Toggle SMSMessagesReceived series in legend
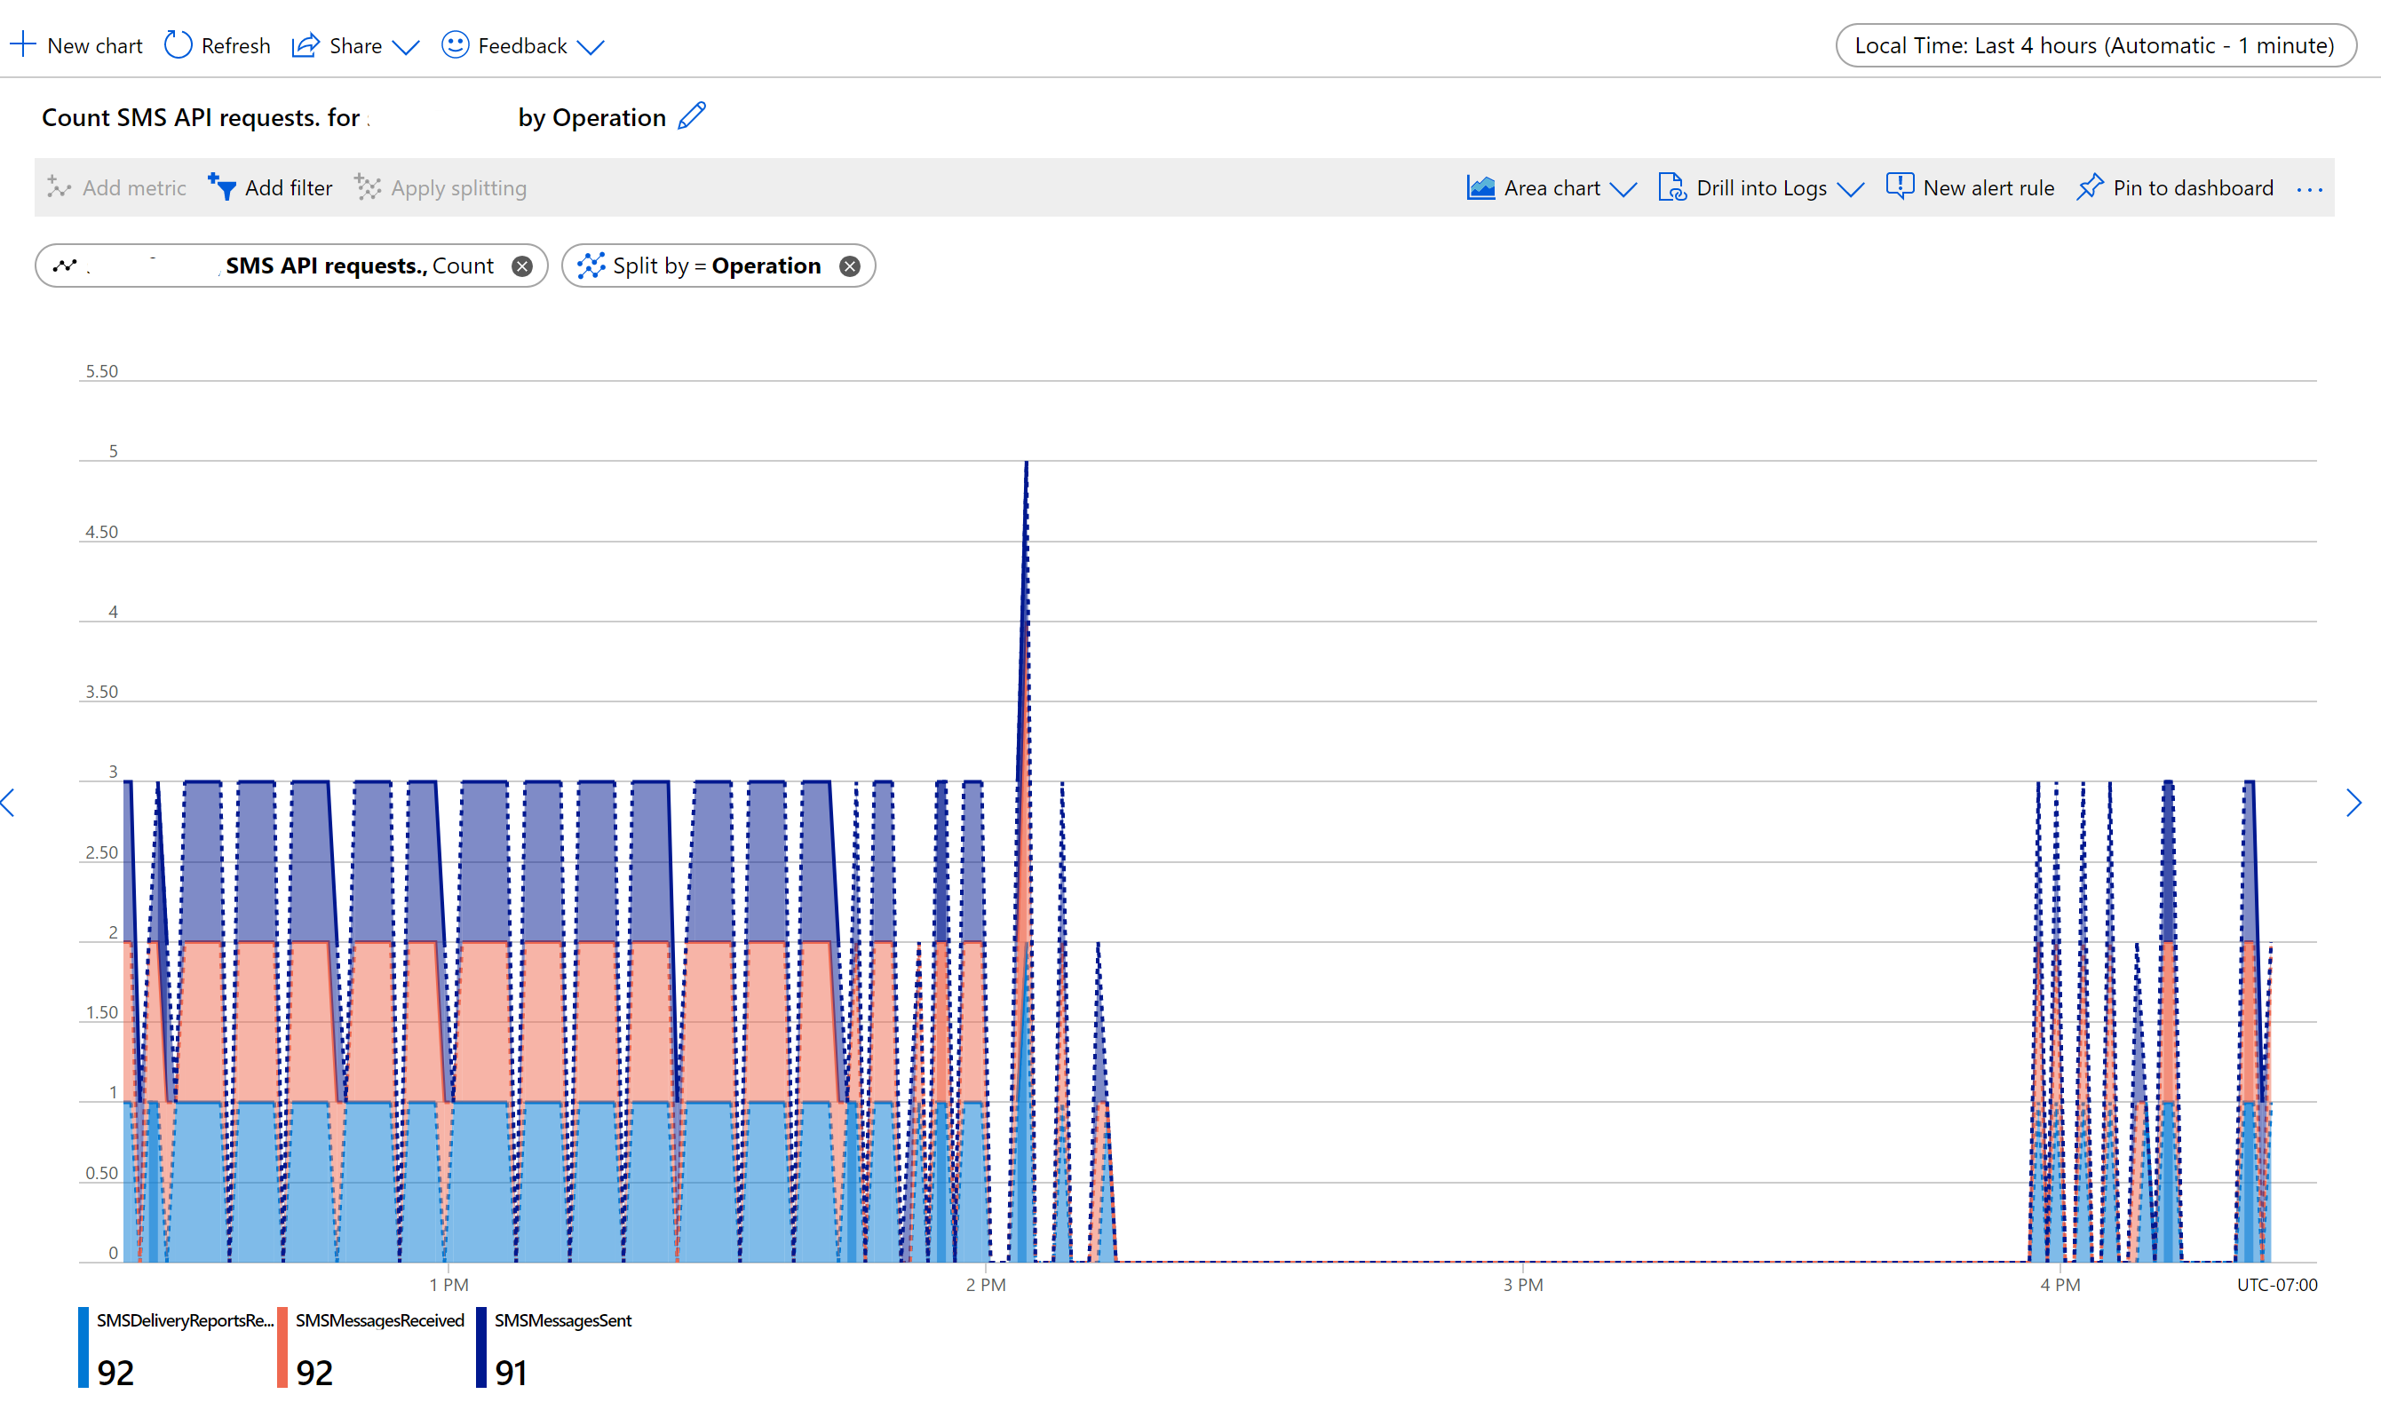 pos(379,1320)
